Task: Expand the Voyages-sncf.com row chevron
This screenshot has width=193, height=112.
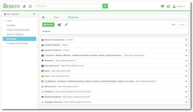Action: [x=186, y=102]
